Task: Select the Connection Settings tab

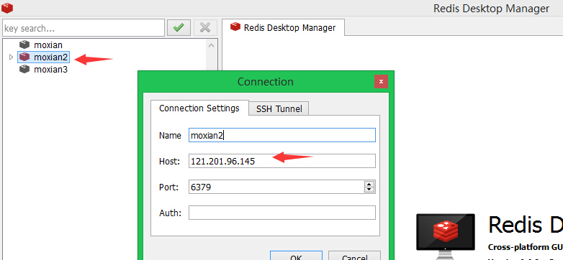Action: tap(199, 108)
